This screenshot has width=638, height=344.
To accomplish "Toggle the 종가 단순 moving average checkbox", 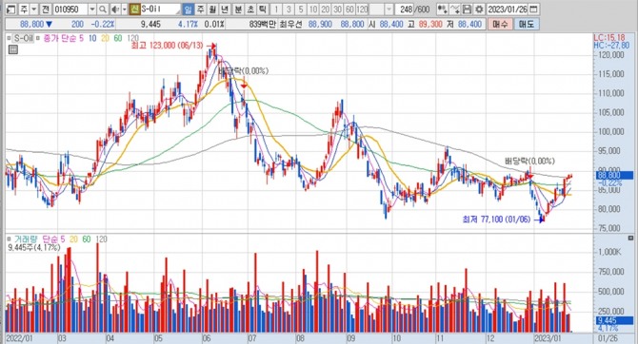I will [38, 39].
